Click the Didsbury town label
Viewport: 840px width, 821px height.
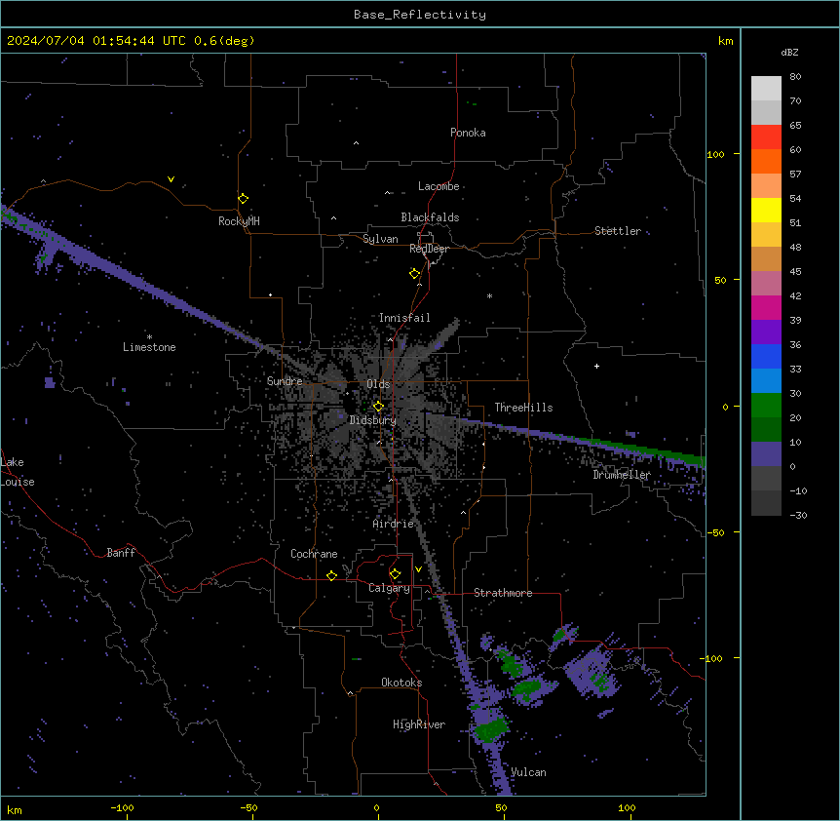[x=373, y=420]
